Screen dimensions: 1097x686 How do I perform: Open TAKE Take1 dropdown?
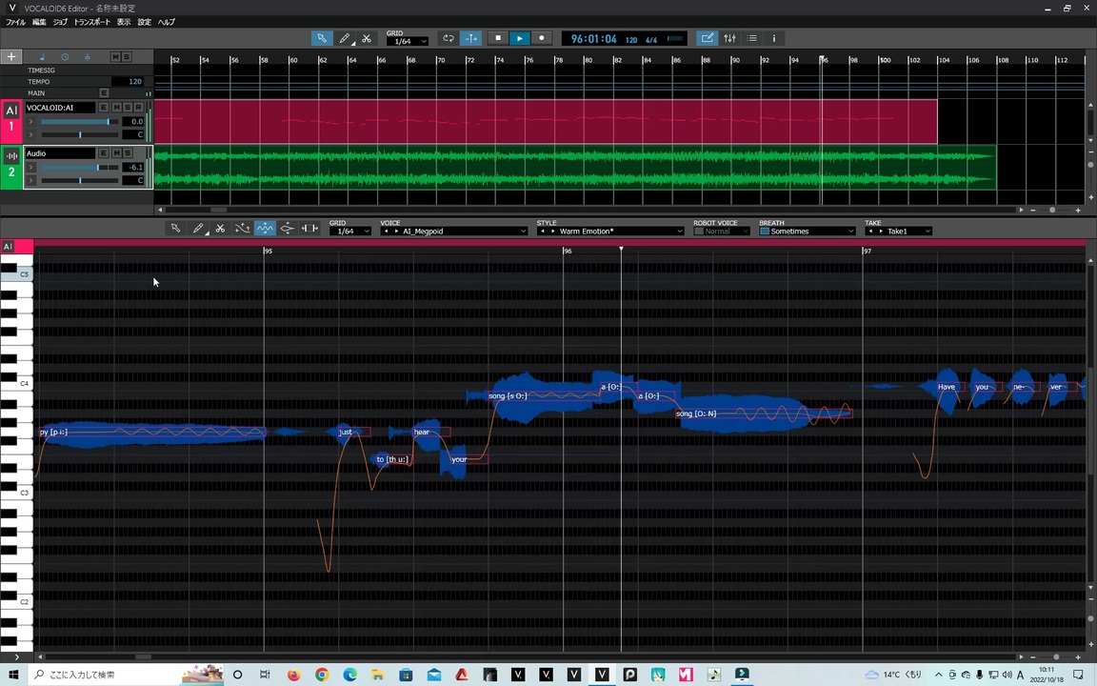tap(898, 231)
